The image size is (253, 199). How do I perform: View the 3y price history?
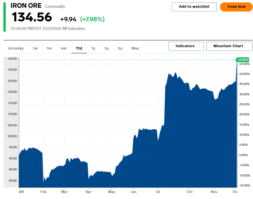coord(107,48)
